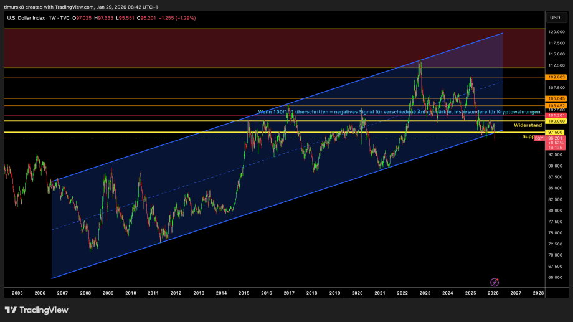Click the 120.000 value on price scale
573x322 pixels.
[556, 32]
